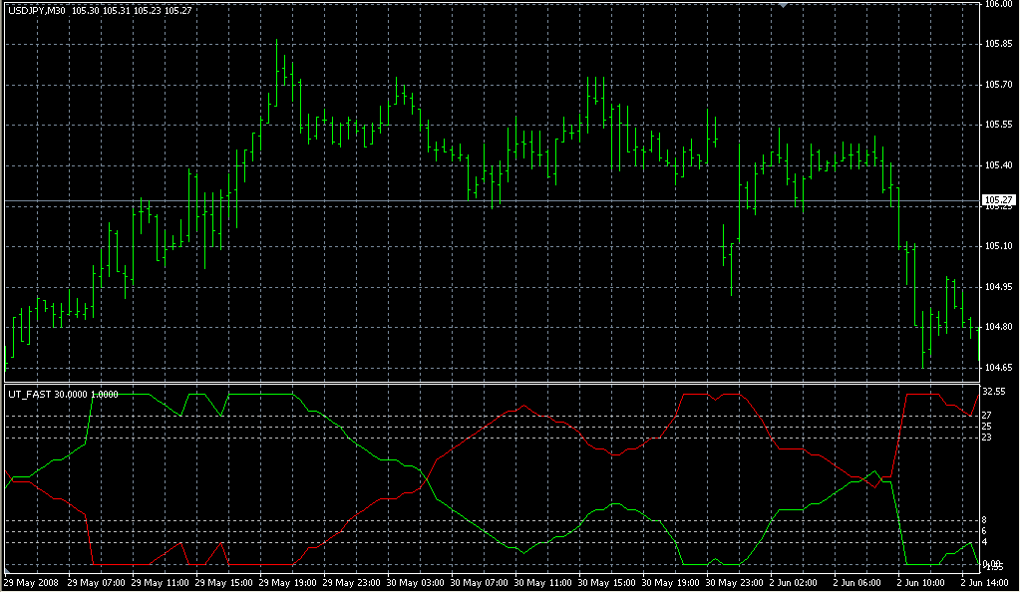Click the 29 May 15:00 time label
This screenshot has width=1021, height=592.
(224, 583)
